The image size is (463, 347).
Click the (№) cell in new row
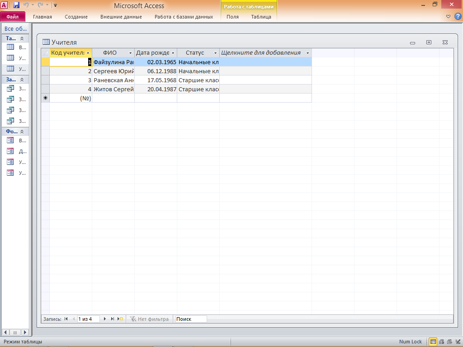point(71,98)
